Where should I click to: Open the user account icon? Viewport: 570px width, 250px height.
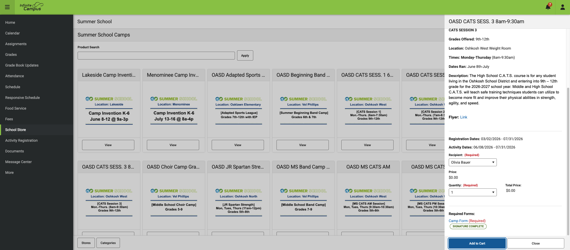[x=562, y=7]
